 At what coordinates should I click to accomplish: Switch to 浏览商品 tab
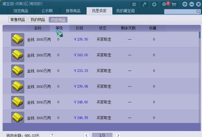(x=21, y=11)
